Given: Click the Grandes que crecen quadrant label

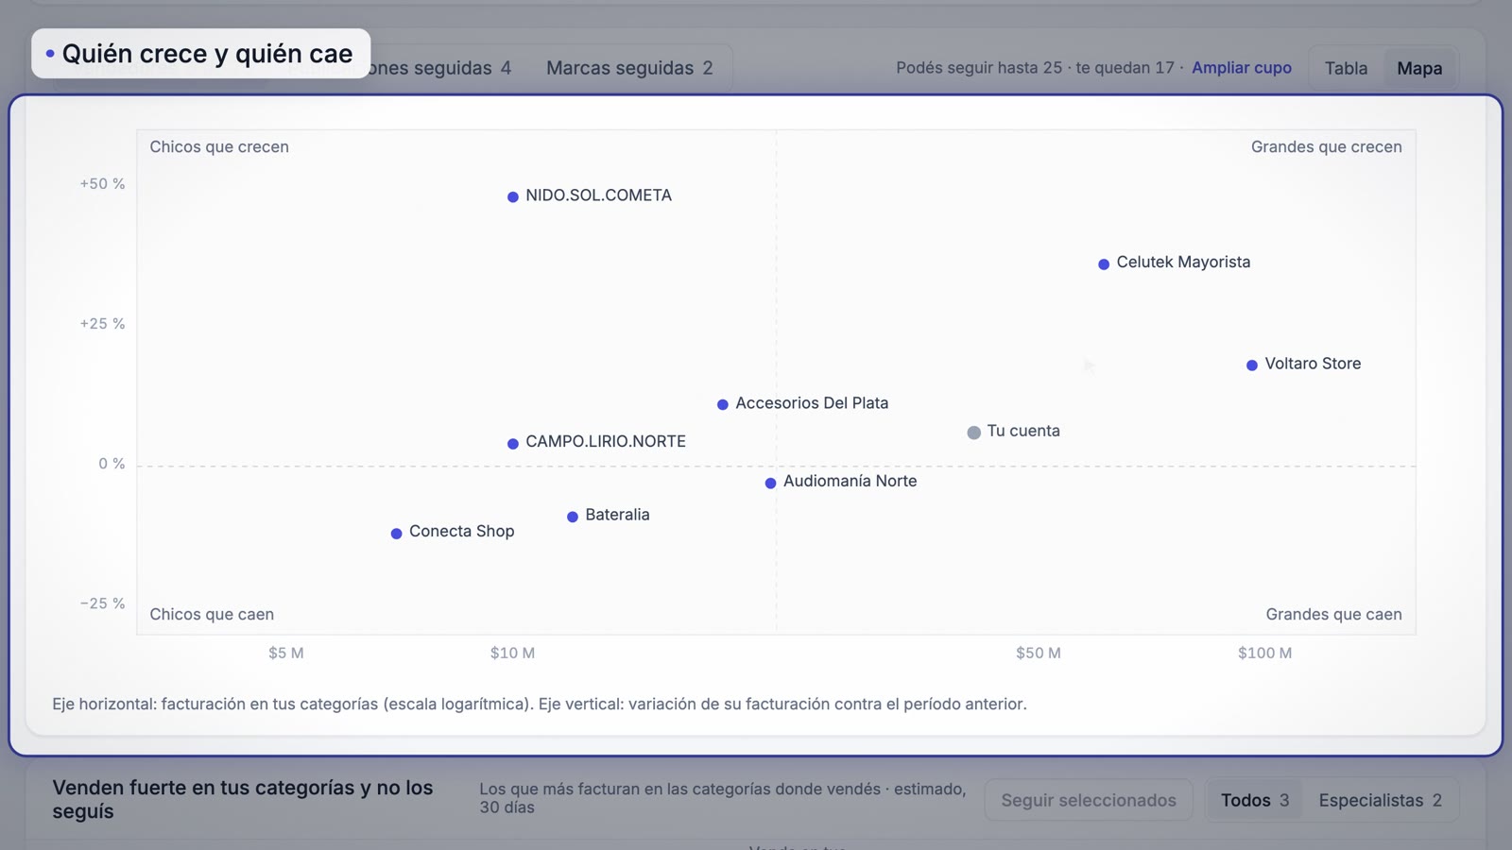Looking at the screenshot, I should click(x=1326, y=146).
